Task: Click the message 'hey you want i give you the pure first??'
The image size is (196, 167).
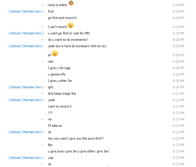Action: point(76,138)
